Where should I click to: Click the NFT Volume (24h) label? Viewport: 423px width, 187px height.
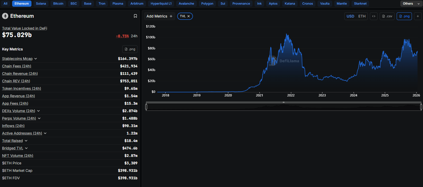pyautogui.click(x=18, y=156)
